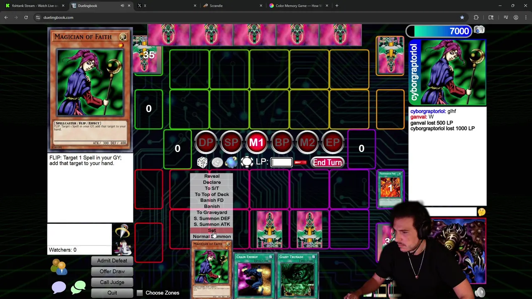Reload the Duelingbook page
This screenshot has height=299, width=532.
point(26,17)
